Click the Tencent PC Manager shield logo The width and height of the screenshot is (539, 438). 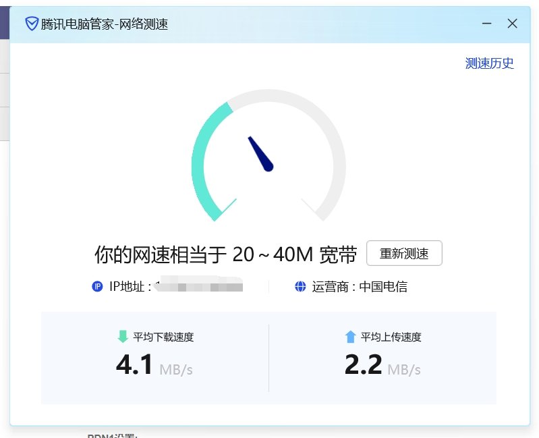pos(32,24)
